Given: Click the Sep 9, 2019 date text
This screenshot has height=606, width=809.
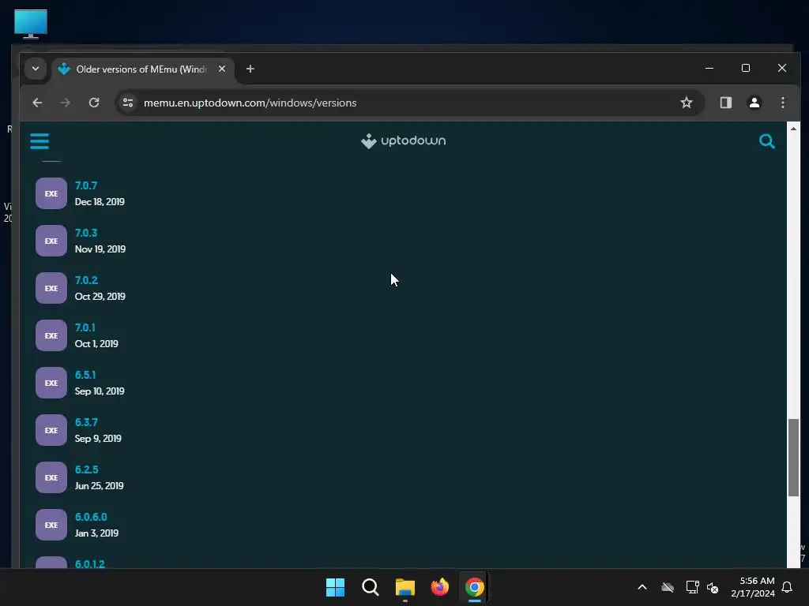Looking at the screenshot, I should (98, 439).
